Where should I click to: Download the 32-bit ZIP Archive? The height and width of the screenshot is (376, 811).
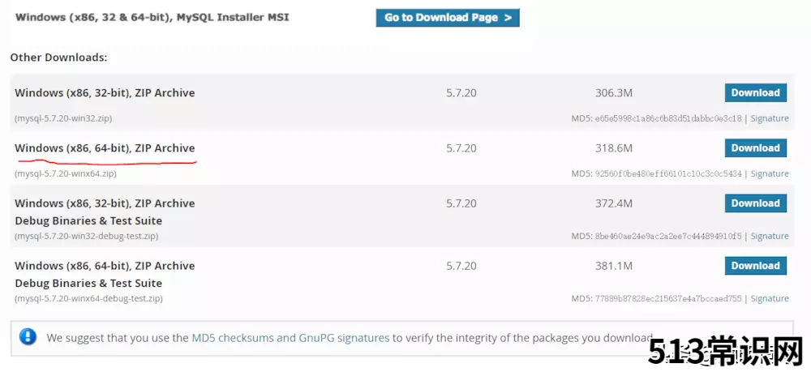(755, 93)
